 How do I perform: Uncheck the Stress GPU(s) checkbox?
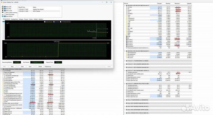pyautogui.click(x=5, y=16)
